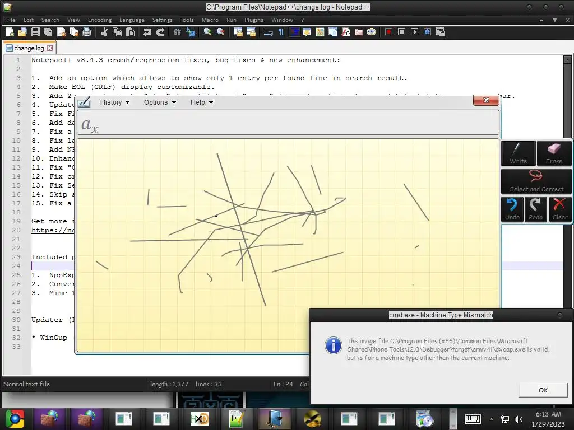This screenshot has height=430, width=574.
Task: Toggle show all characters pilcrow icon
Action: [x=281, y=32]
